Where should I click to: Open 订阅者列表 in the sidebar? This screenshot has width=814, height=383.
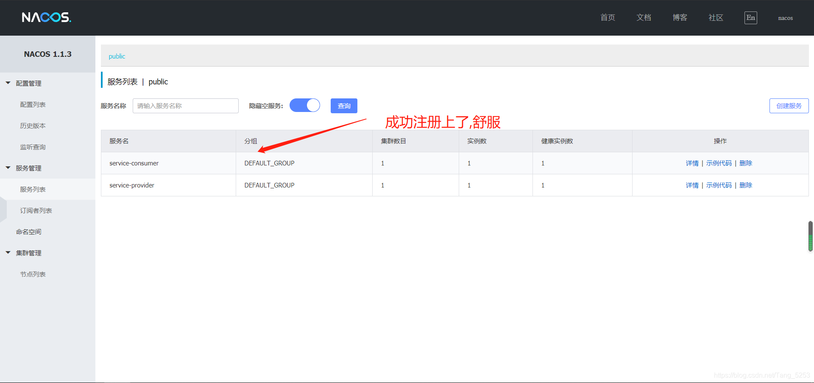36,210
